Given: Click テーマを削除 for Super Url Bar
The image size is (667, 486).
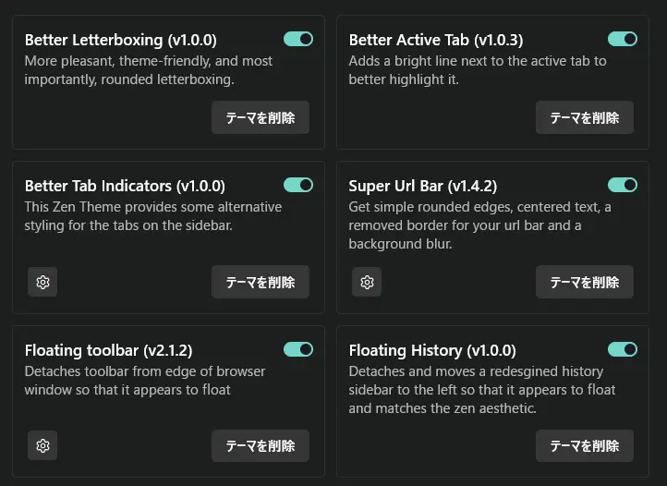Looking at the screenshot, I should click(x=585, y=282).
